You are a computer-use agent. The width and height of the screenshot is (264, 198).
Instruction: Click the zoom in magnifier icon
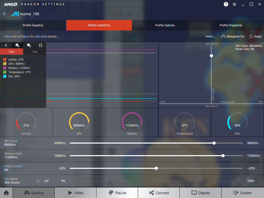pos(17,45)
